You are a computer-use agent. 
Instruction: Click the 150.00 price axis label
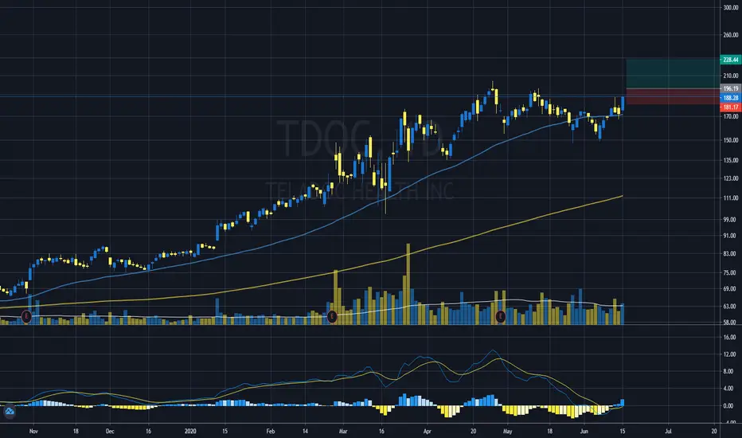pos(731,140)
